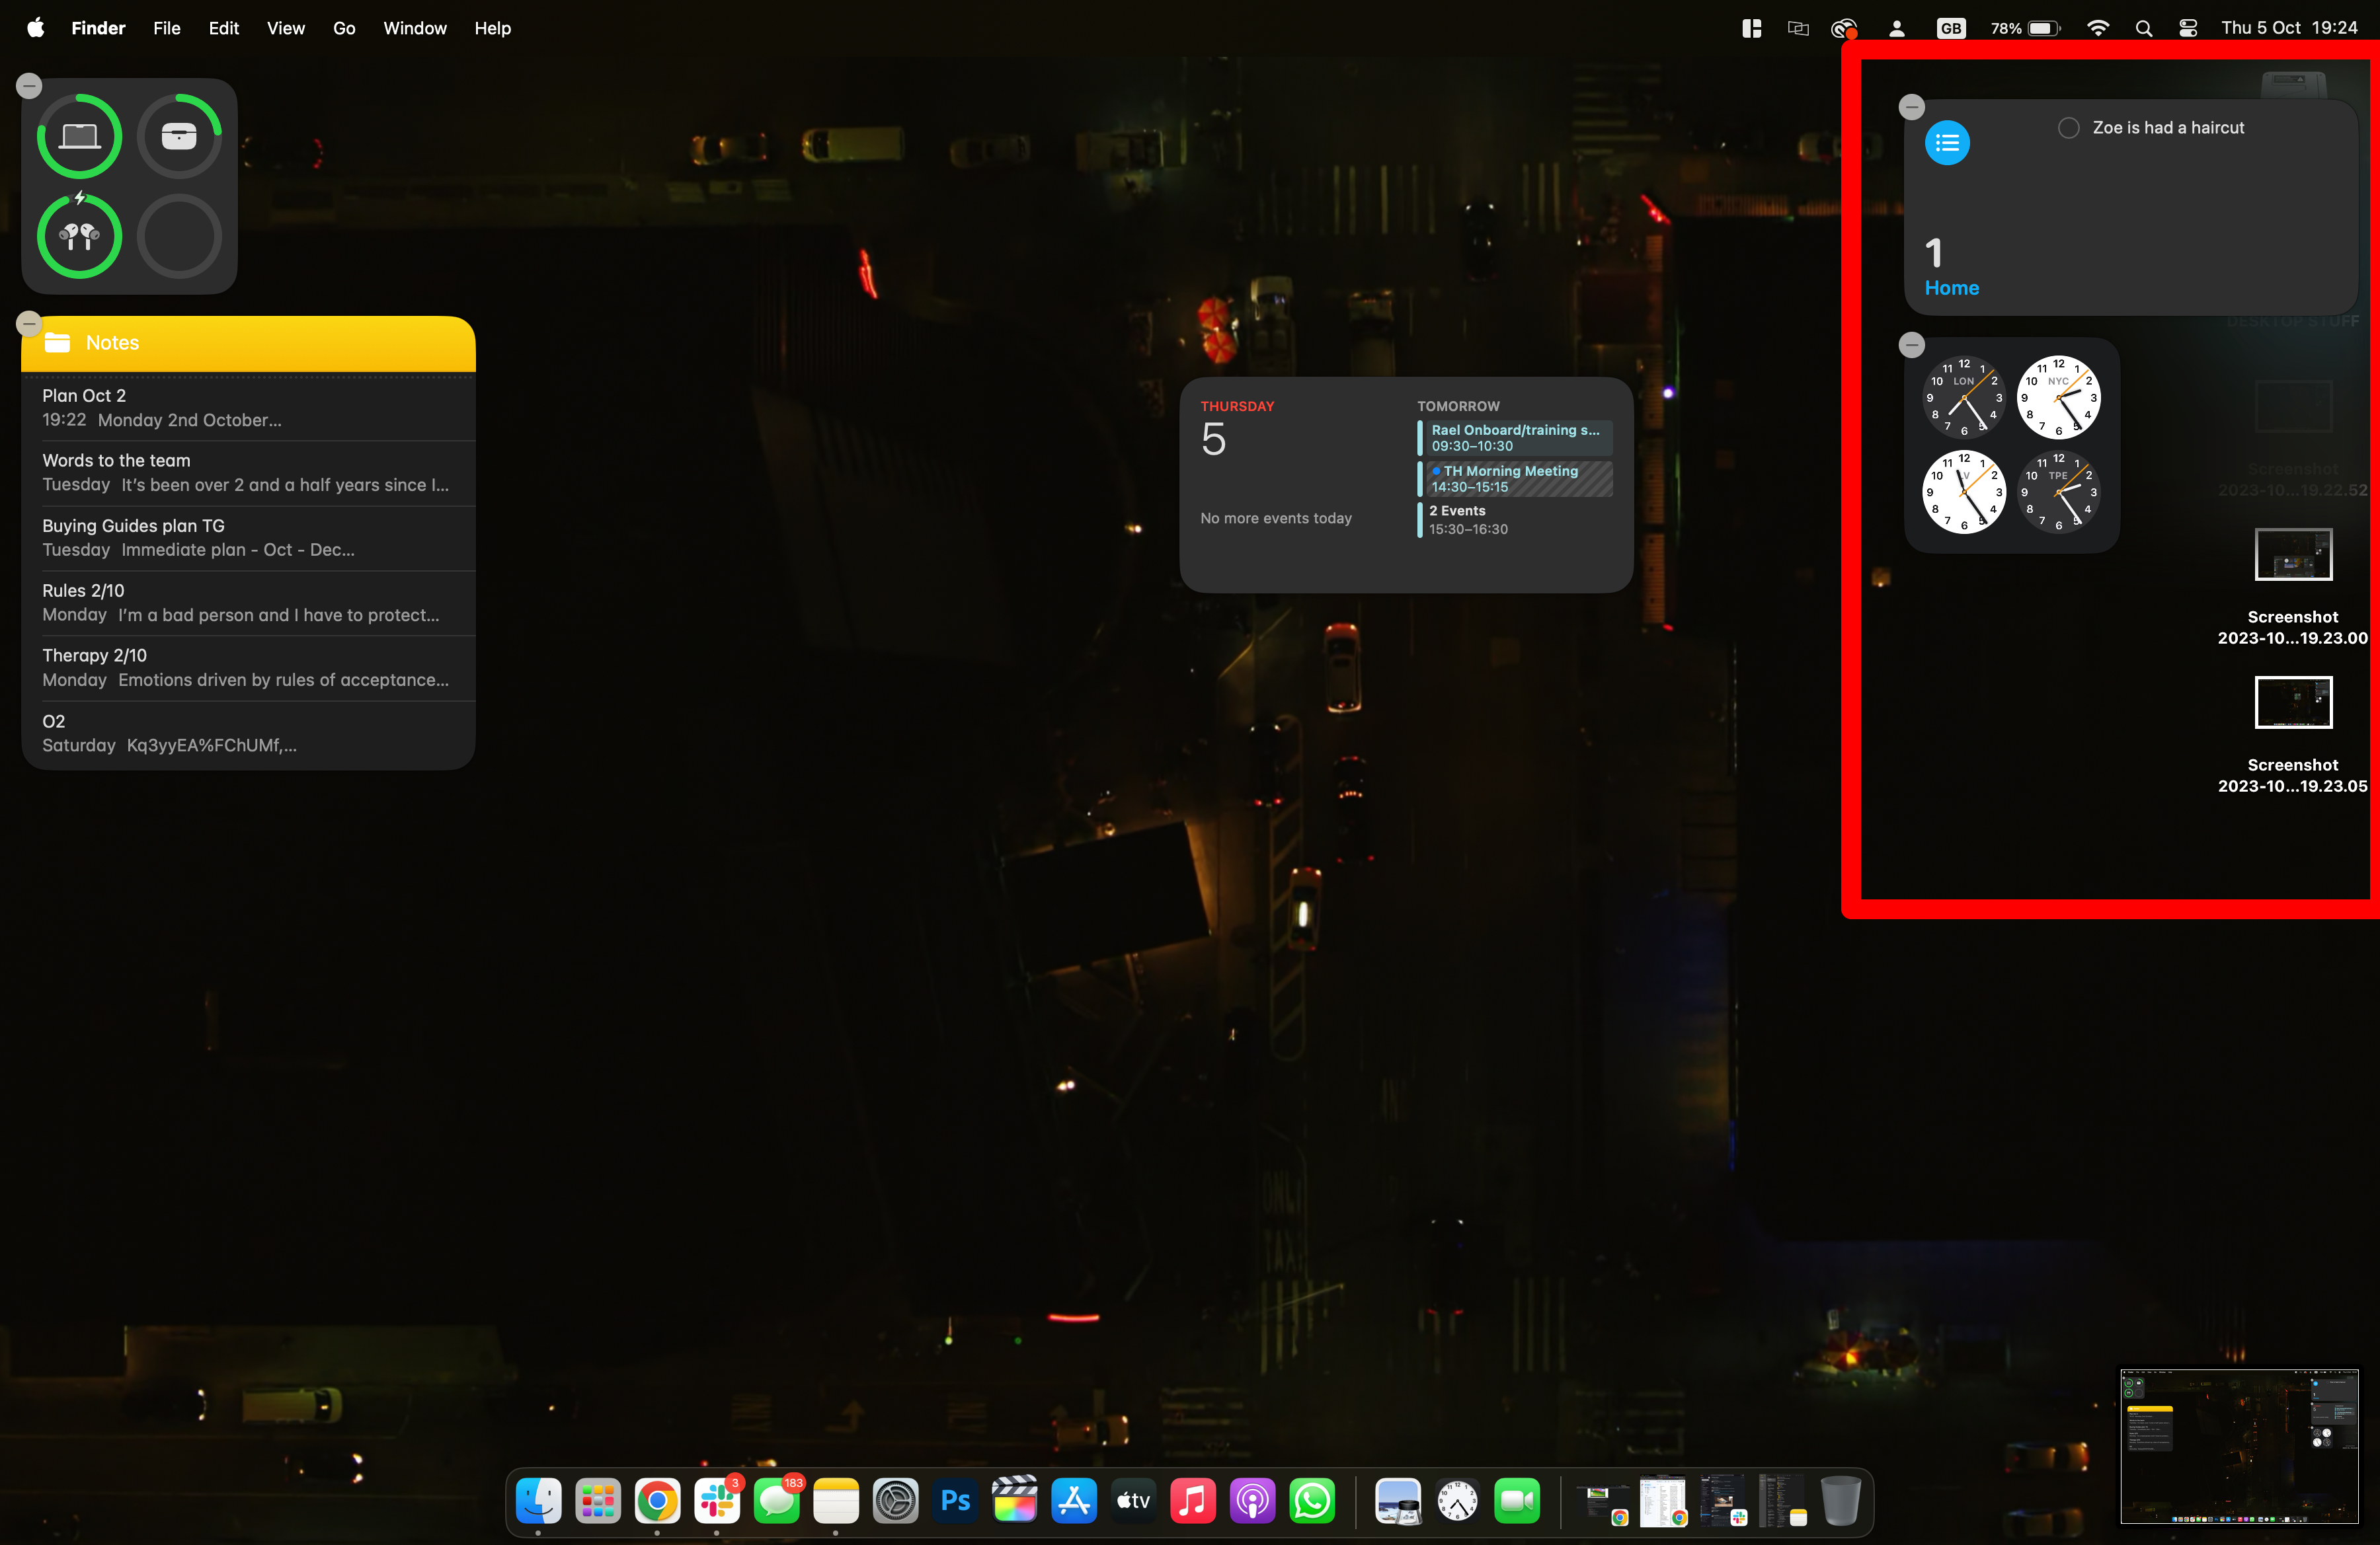Launch Podcasts app in Dock
Screen dimensions: 2380x1545
point(1252,1500)
